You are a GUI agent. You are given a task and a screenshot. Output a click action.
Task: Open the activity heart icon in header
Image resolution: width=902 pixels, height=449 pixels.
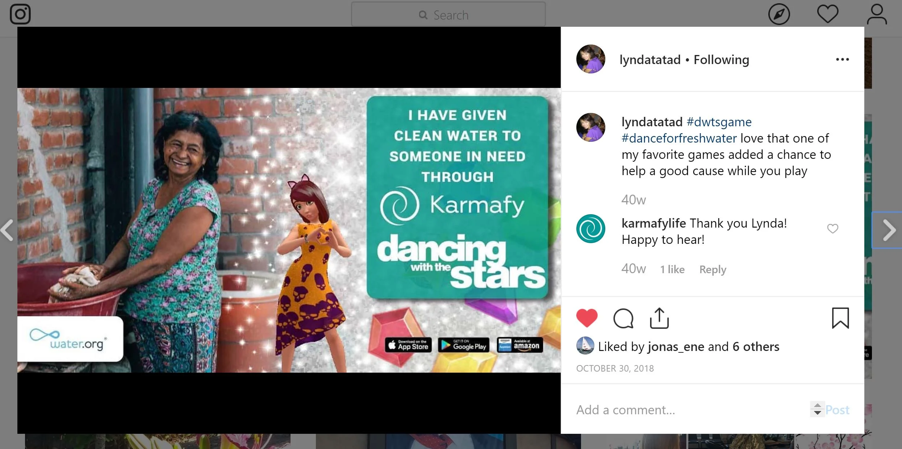828,14
